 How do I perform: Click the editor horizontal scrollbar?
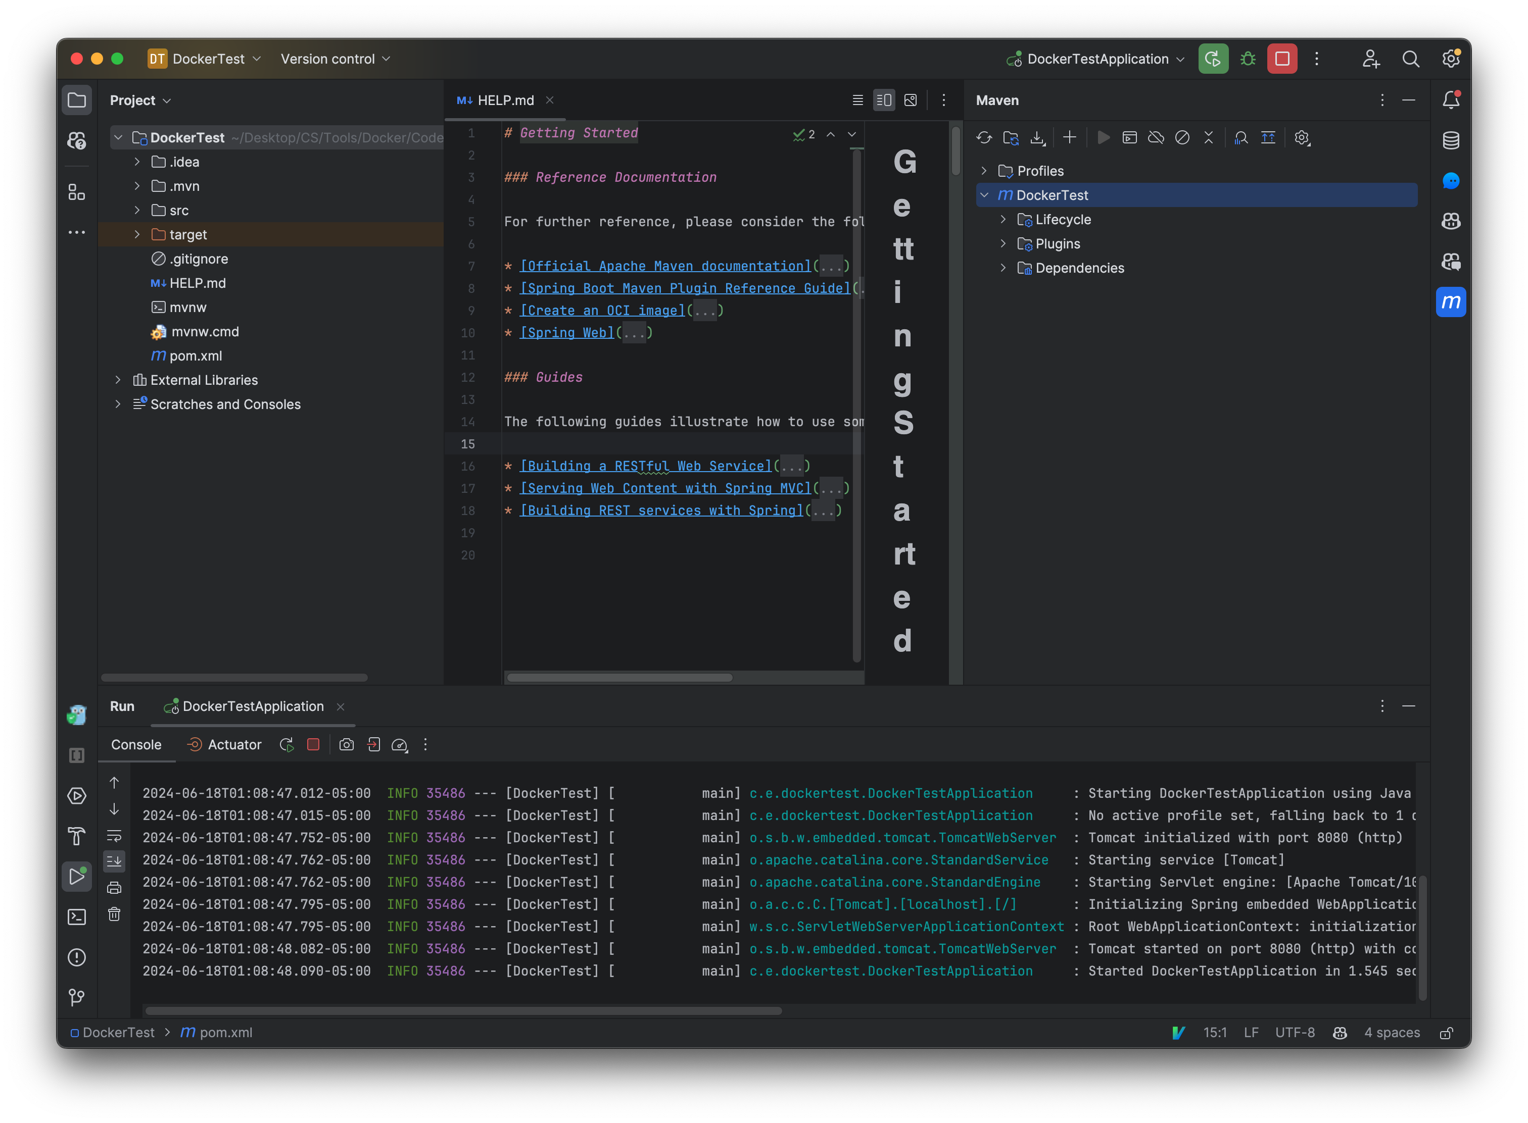point(620,678)
